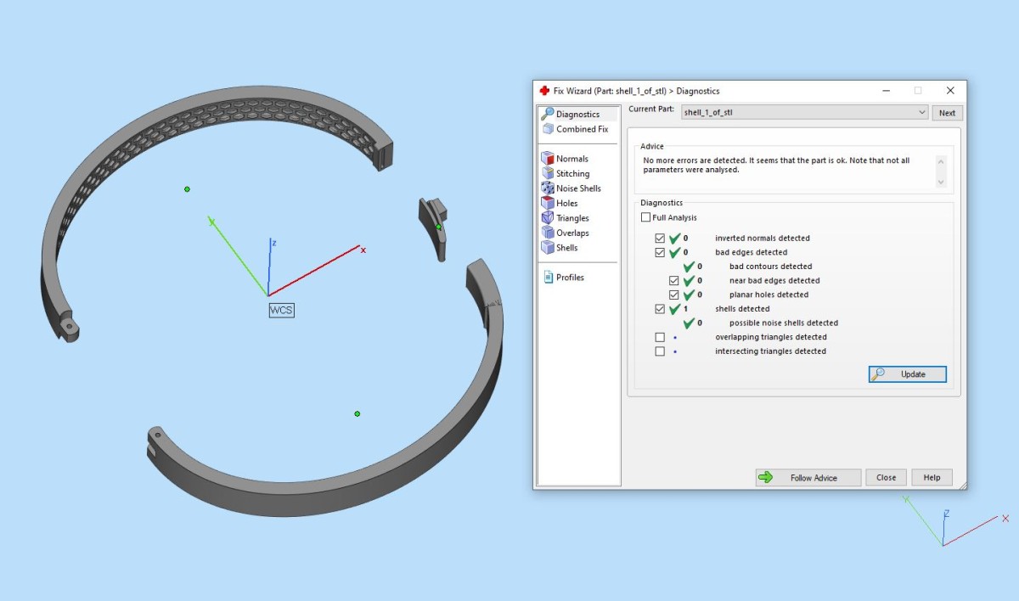Uncheck inverted normals detected checkbox

(x=660, y=239)
